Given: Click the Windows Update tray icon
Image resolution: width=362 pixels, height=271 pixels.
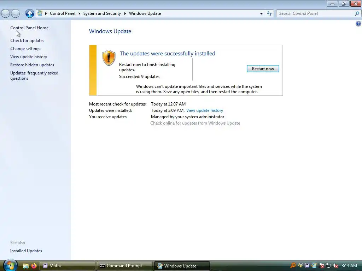Looking at the screenshot, I should coord(314,265).
